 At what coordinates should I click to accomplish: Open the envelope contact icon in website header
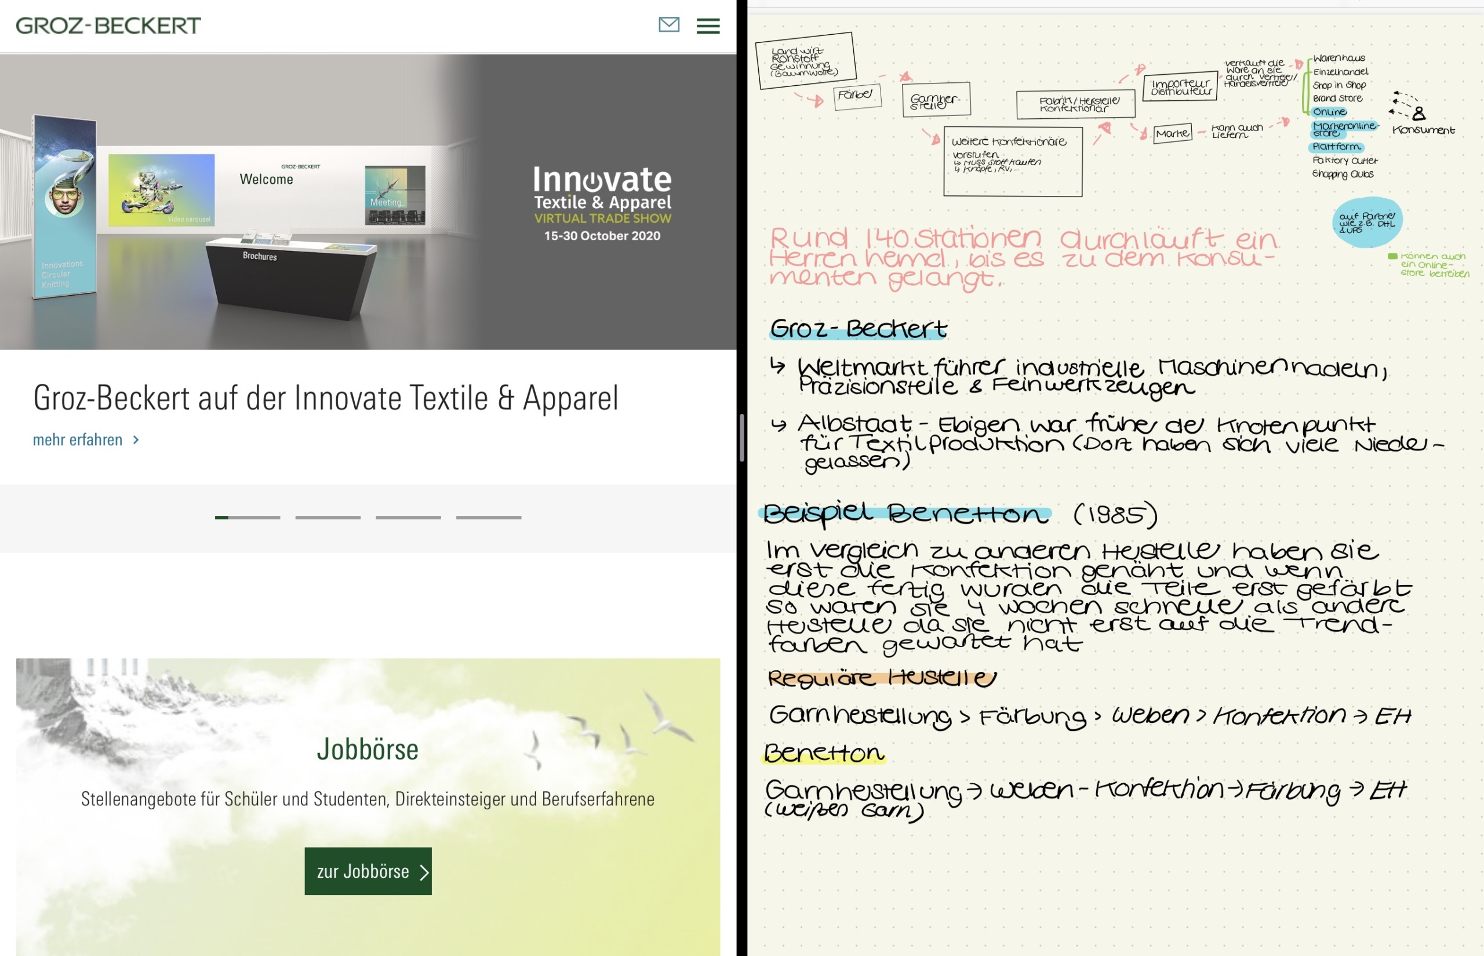(x=668, y=25)
